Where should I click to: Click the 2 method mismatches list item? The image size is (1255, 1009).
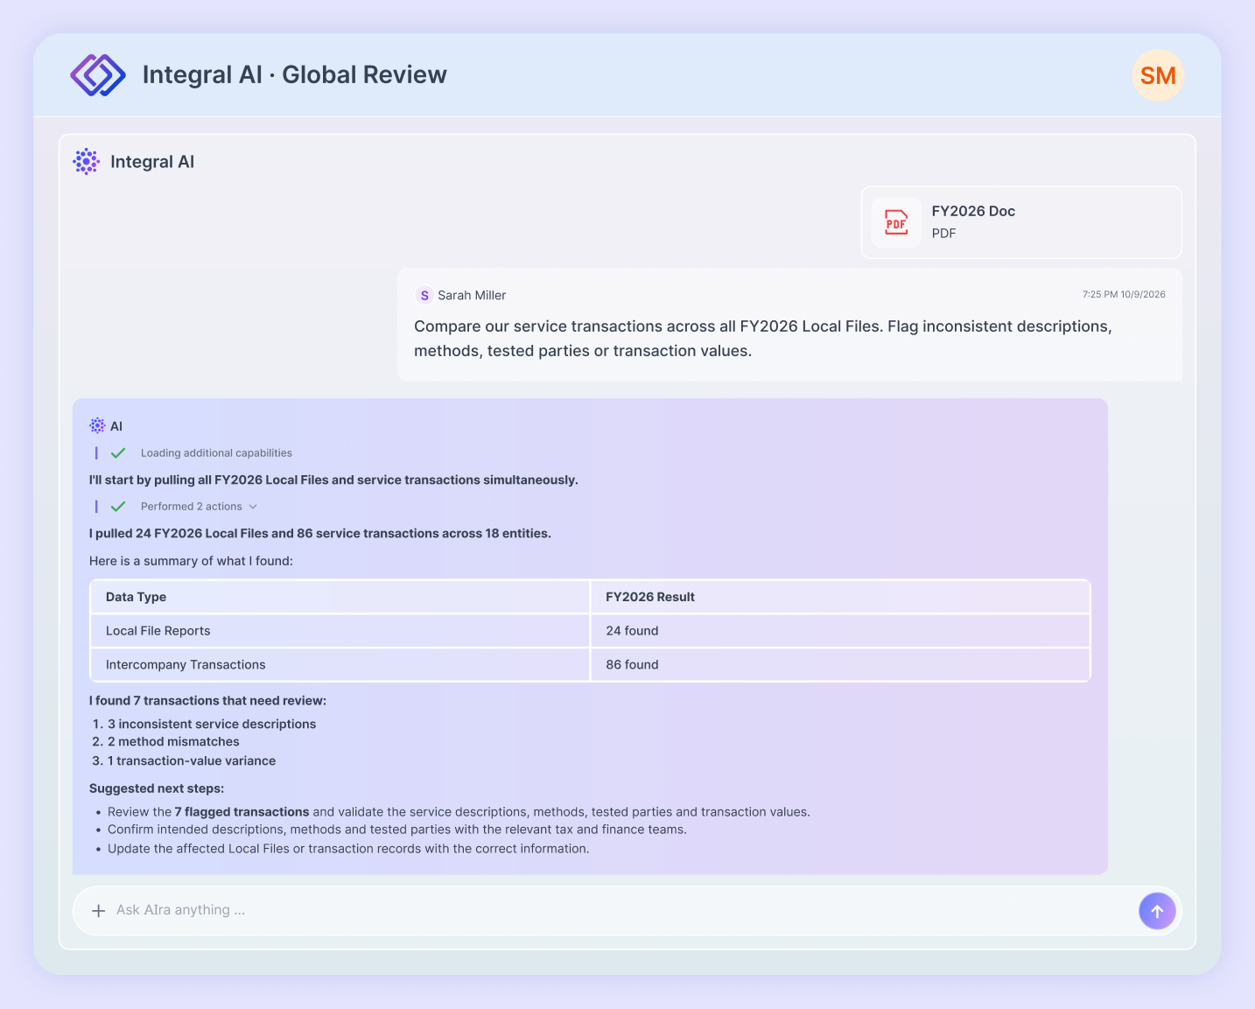tap(173, 742)
